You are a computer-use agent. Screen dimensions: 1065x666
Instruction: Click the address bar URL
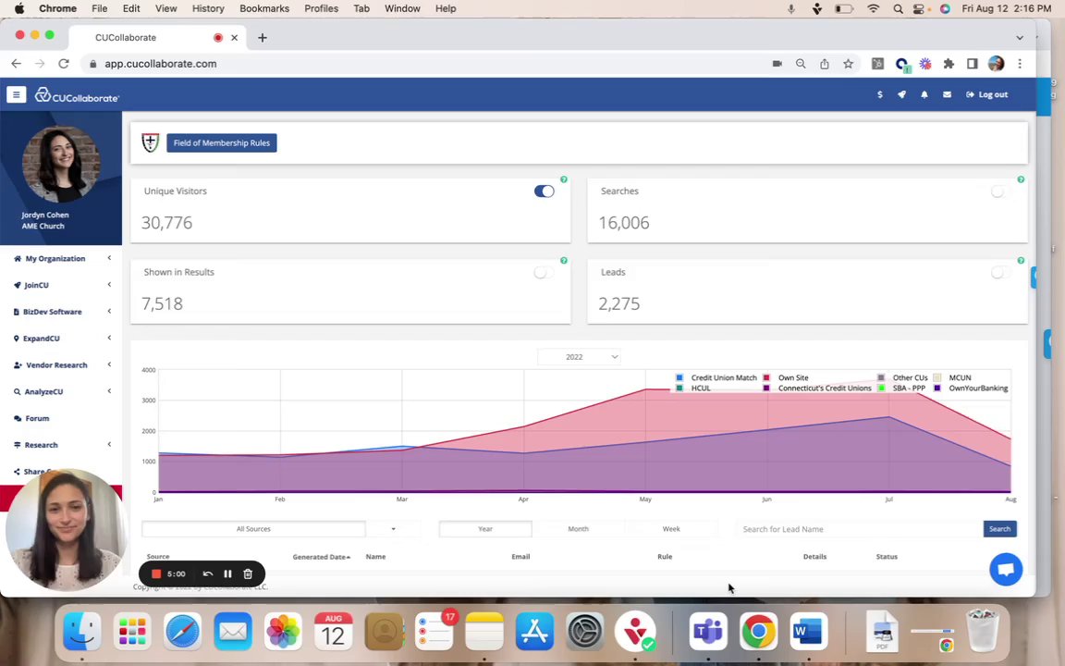(160, 63)
